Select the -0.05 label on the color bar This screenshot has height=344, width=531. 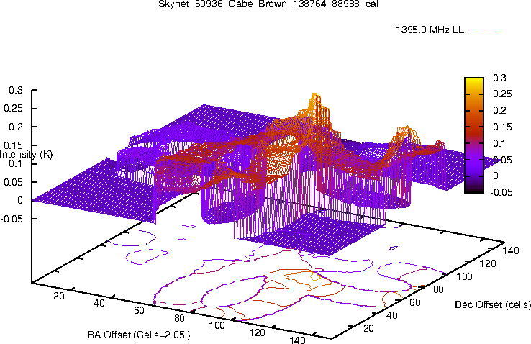[501, 192]
